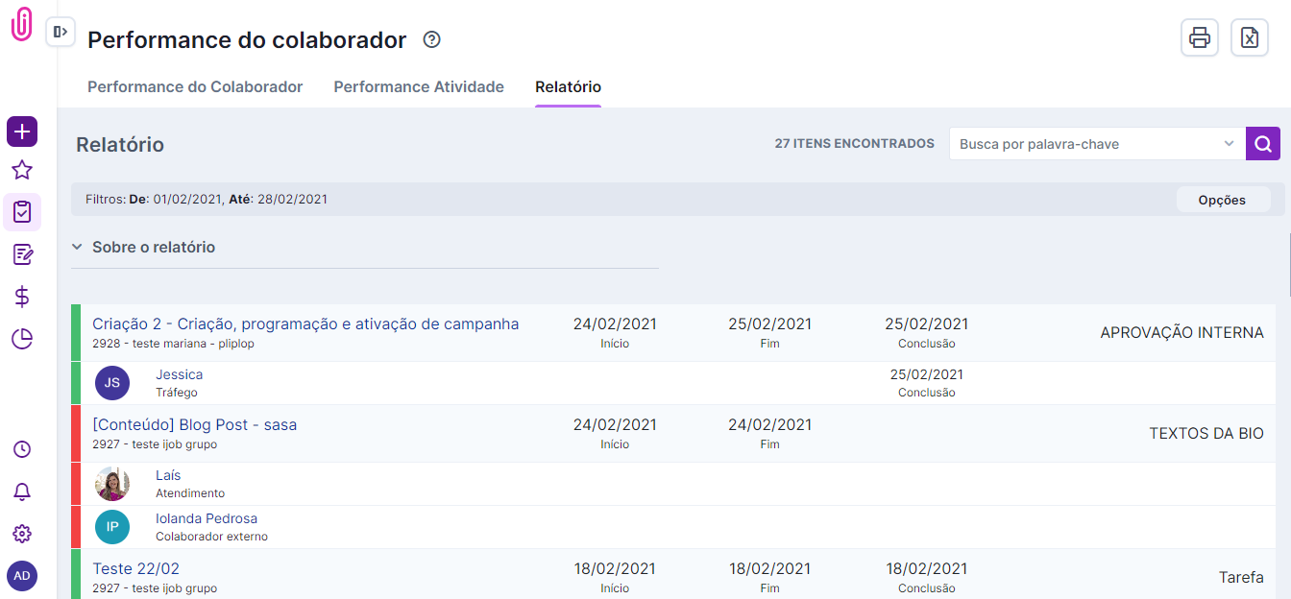Viewport: 1291px width, 599px height.
Task: Export the report to Excel
Action: click(1249, 38)
